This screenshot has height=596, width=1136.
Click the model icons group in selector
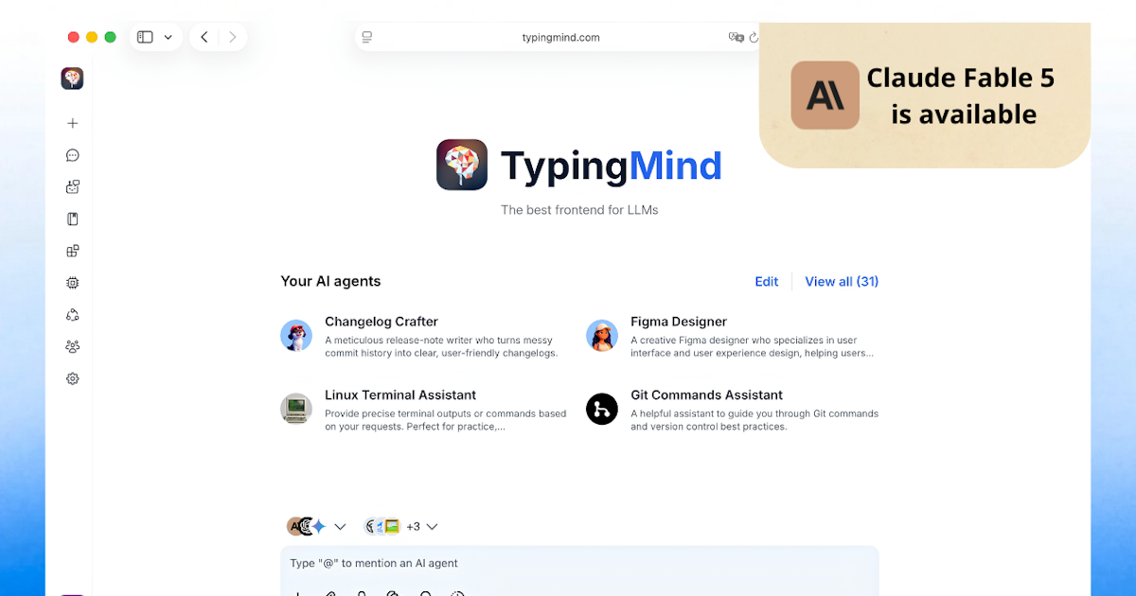[x=307, y=527]
